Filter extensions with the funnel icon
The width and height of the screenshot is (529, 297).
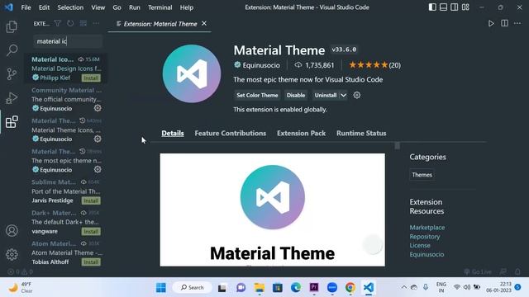point(58,24)
